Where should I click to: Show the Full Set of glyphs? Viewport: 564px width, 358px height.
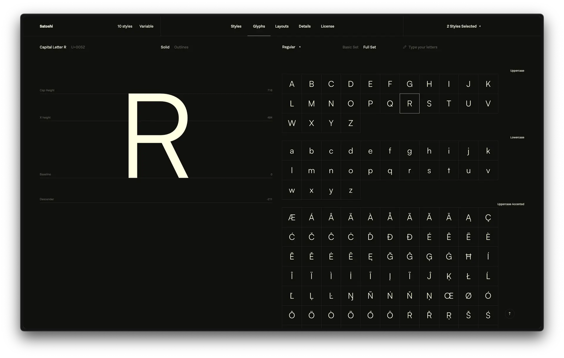(x=369, y=47)
